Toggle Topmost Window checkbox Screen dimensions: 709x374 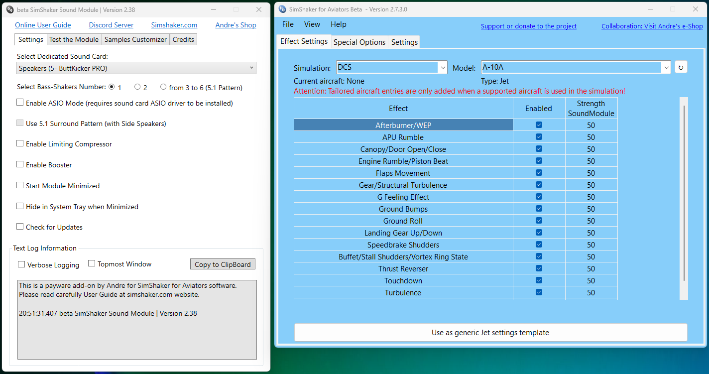pyautogui.click(x=92, y=263)
